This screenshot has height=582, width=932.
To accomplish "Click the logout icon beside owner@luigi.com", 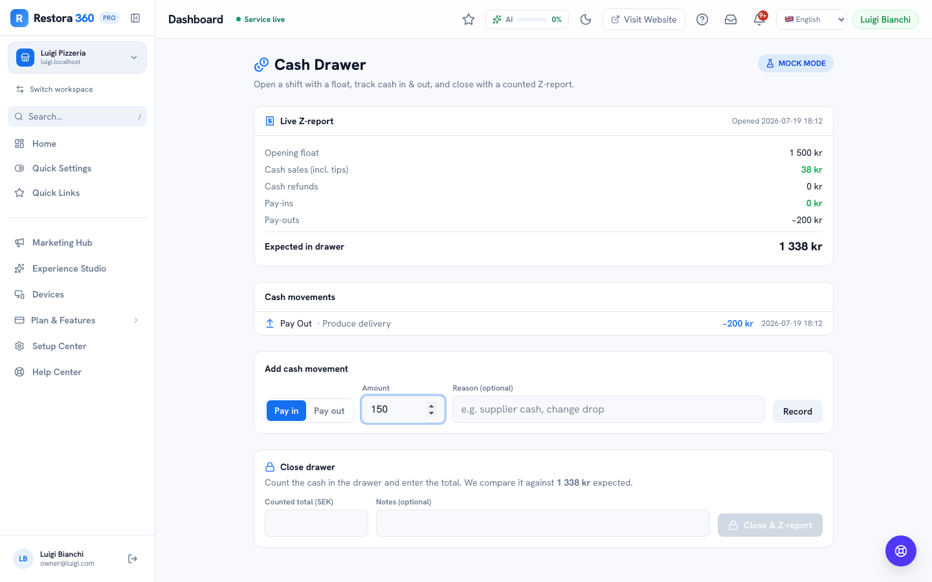I will (x=133, y=559).
